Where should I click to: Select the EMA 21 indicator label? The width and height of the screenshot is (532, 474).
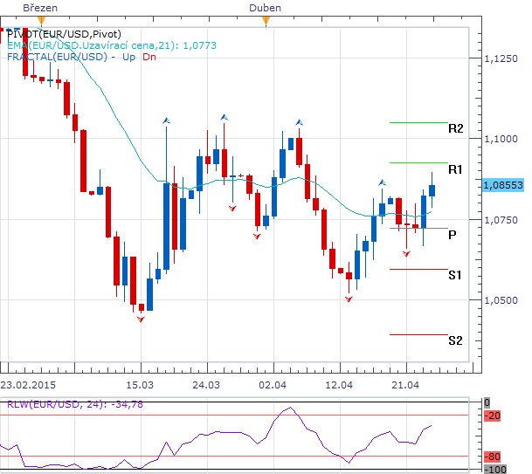point(112,45)
